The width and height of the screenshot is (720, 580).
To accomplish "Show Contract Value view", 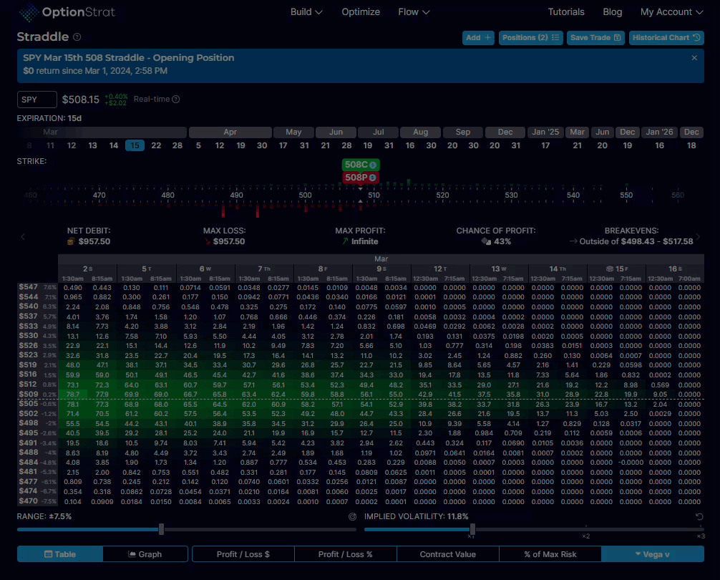I will tap(448, 554).
